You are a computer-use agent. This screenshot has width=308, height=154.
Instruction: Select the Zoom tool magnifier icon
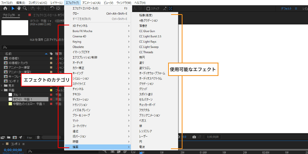coord(25,8)
